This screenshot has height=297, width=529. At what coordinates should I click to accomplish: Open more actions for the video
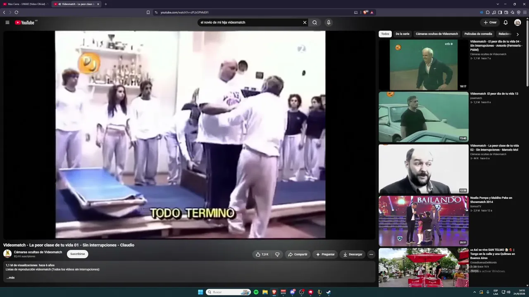(371, 255)
